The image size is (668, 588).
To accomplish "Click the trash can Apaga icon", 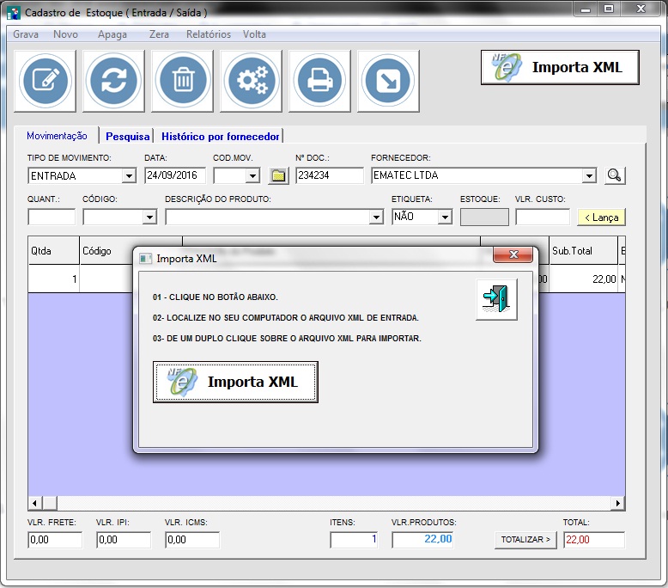I will coord(183,81).
